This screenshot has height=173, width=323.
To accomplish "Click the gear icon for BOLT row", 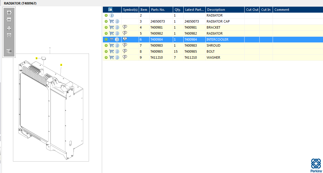I will coord(106,51).
